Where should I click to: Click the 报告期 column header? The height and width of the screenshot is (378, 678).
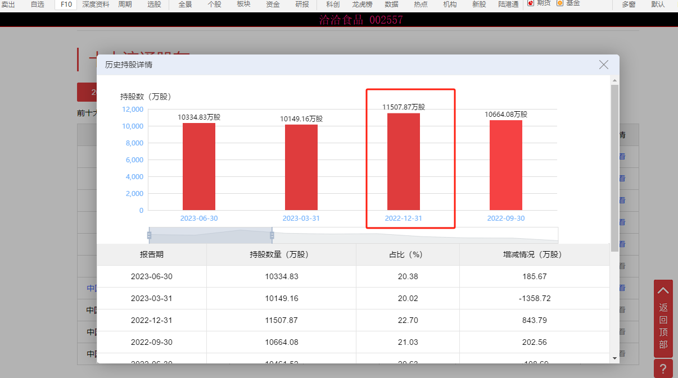pyautogui.click(x=152, y=254)
